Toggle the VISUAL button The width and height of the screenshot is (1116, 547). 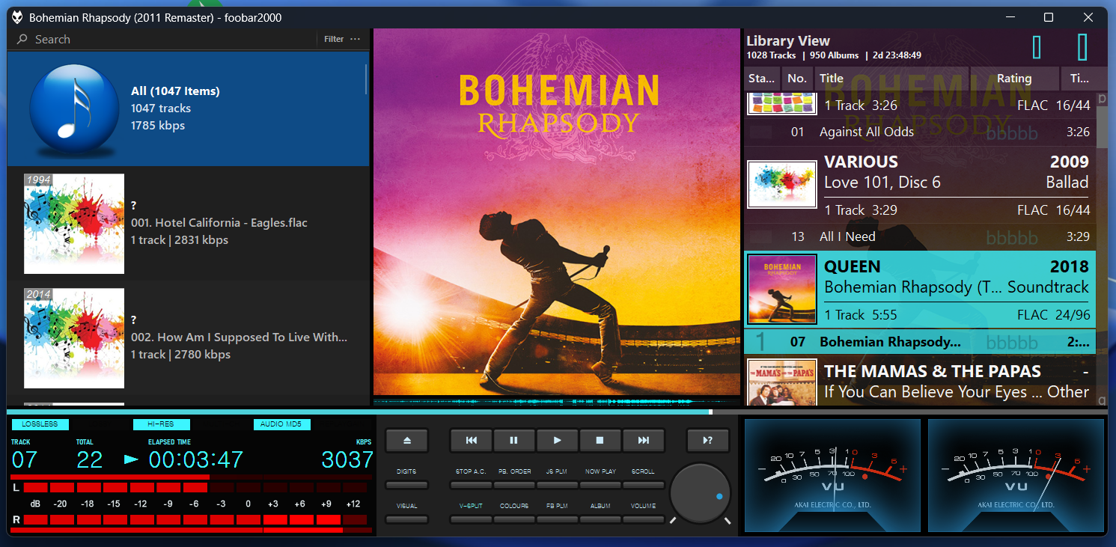(x=406, y=519)
